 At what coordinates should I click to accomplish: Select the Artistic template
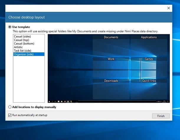(x=18, y=47)
